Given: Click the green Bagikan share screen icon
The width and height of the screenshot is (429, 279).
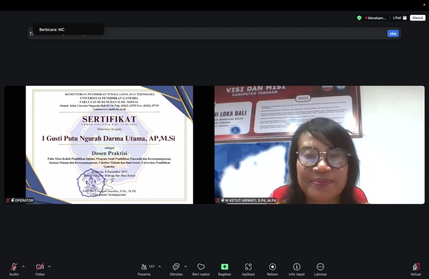Looking at the screenshot, I should [x=225, y=267].
